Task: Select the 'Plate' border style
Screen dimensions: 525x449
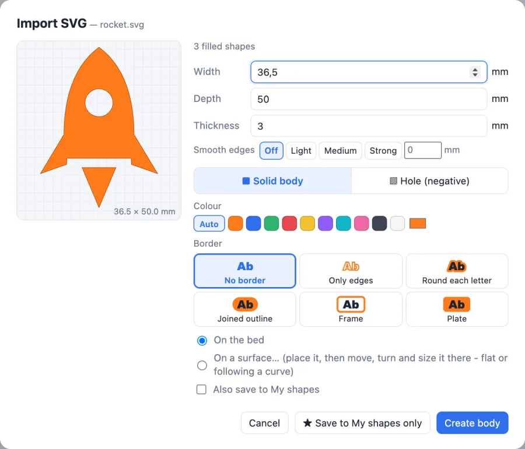Action: (457, 309)
